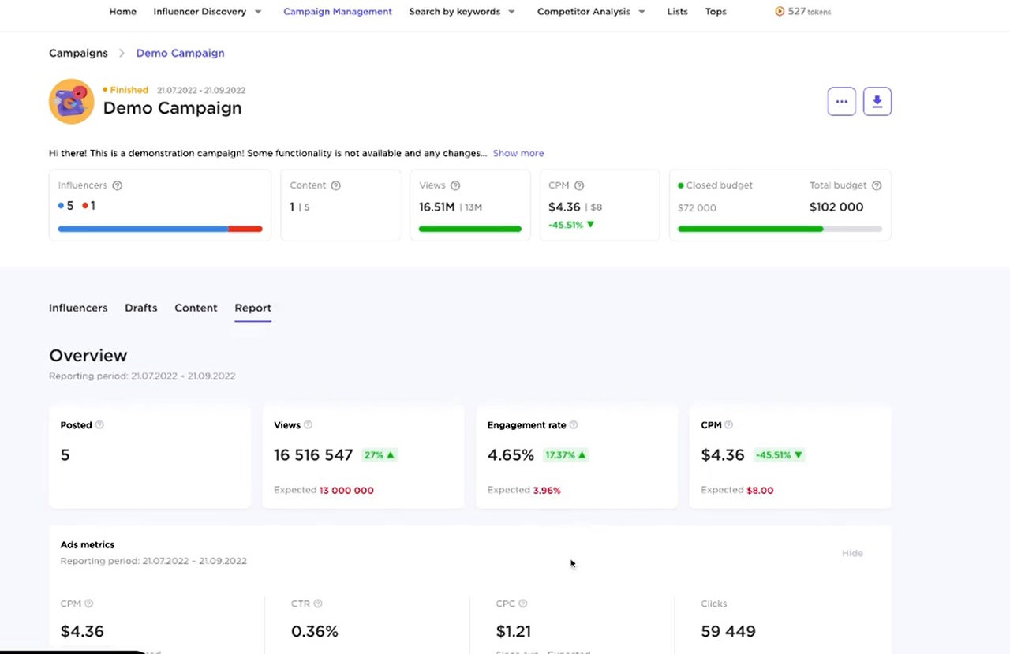Screen dimensions: 1010x654
Task: Open help icon beside CPC
Action: 522,604
